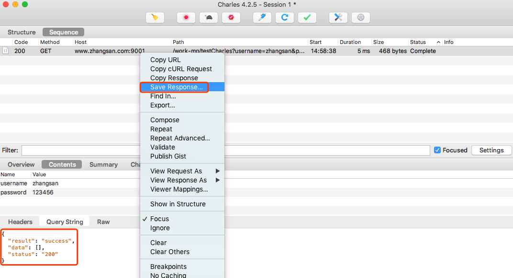Click the password 123456 parameter row

(70, 192)
